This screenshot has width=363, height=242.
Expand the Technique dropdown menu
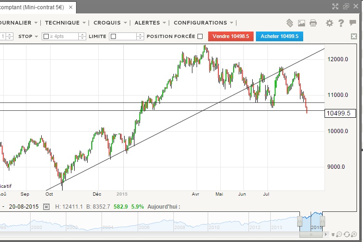[x=65, y=23]
